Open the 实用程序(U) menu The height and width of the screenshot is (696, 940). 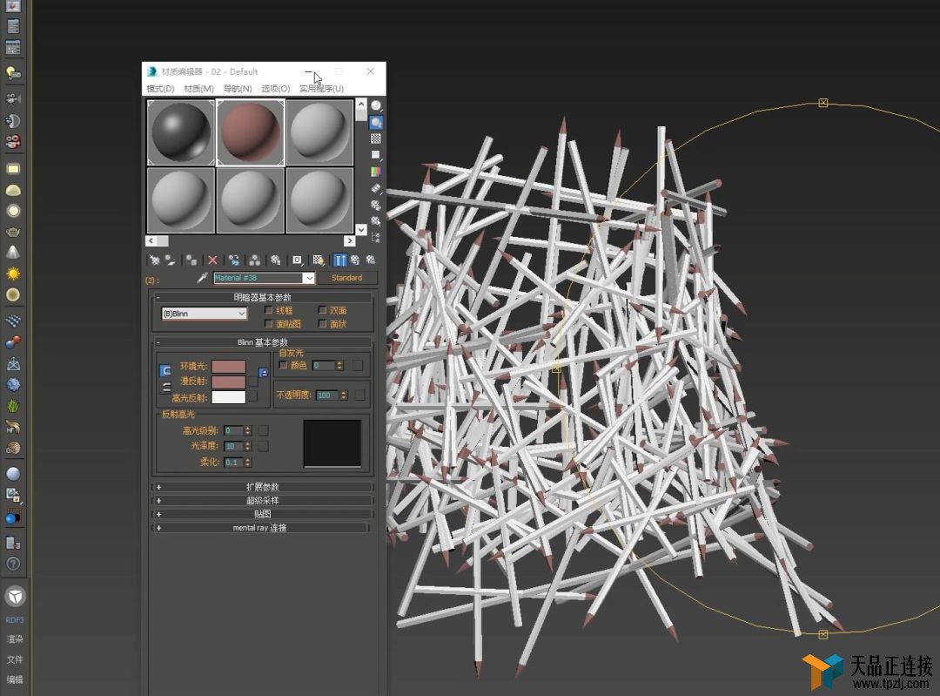point(322,89)
